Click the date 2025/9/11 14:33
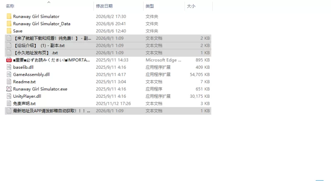Screen dimensions: 331x181 pyautogui.click(x=112, y=60)
